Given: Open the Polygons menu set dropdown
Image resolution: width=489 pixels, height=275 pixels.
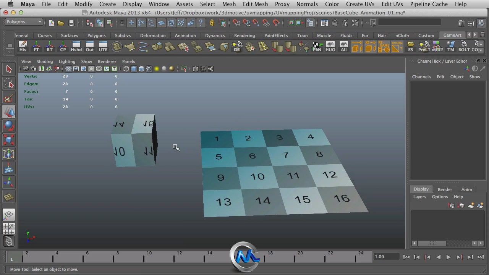Looking at the screenshot, I should (x=24, y=22).
